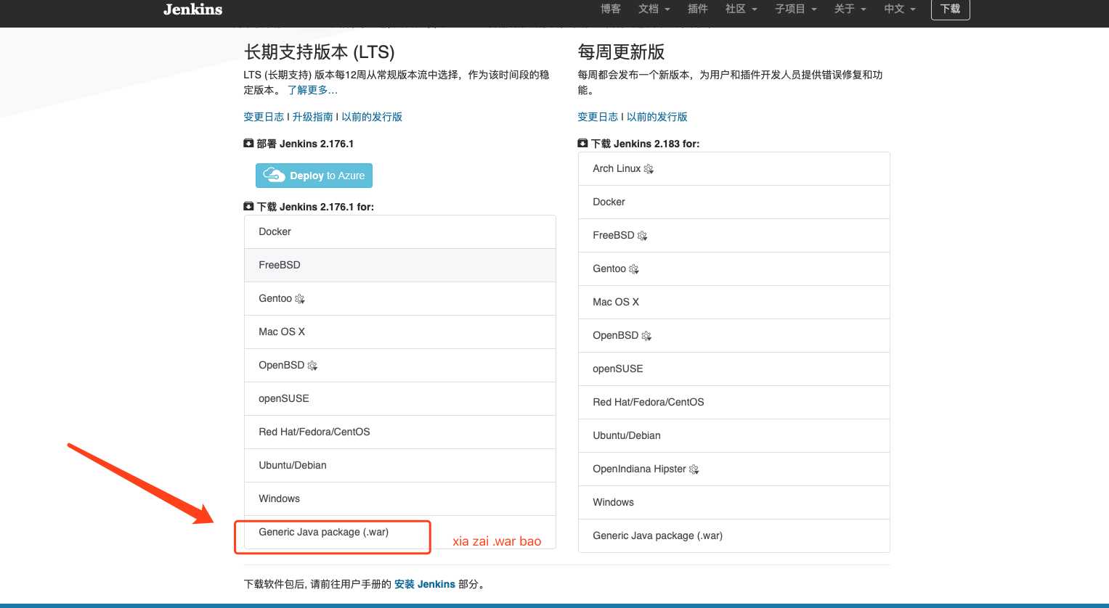This screenshot has height=608, width=1109.
Task: Click the cloud icon on Azure button
Action: (x=274, y=175)
